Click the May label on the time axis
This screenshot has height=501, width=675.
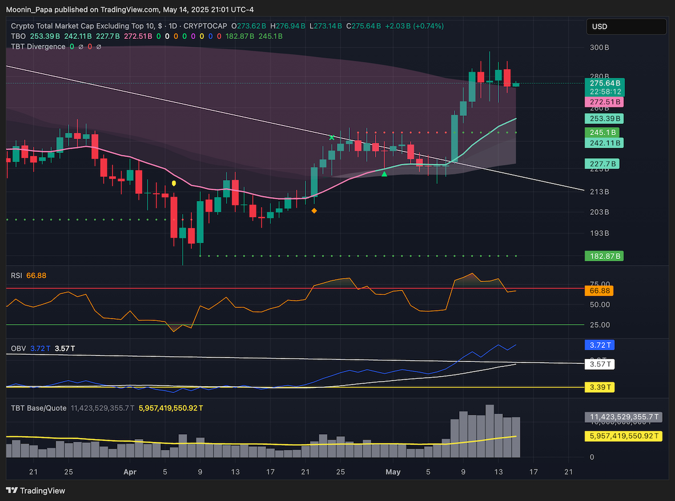393,472
